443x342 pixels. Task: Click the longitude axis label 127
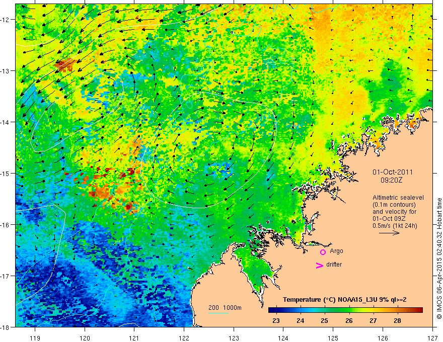tap(432, 338)
